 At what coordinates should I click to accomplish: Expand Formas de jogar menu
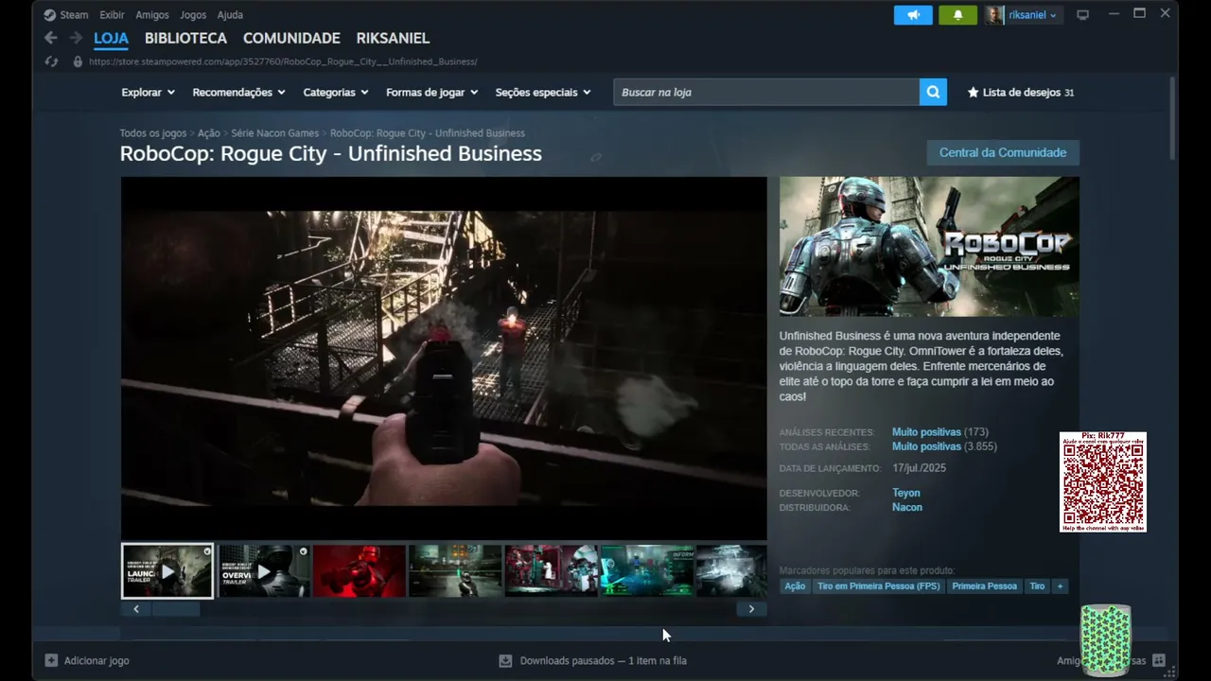[432, 93]
